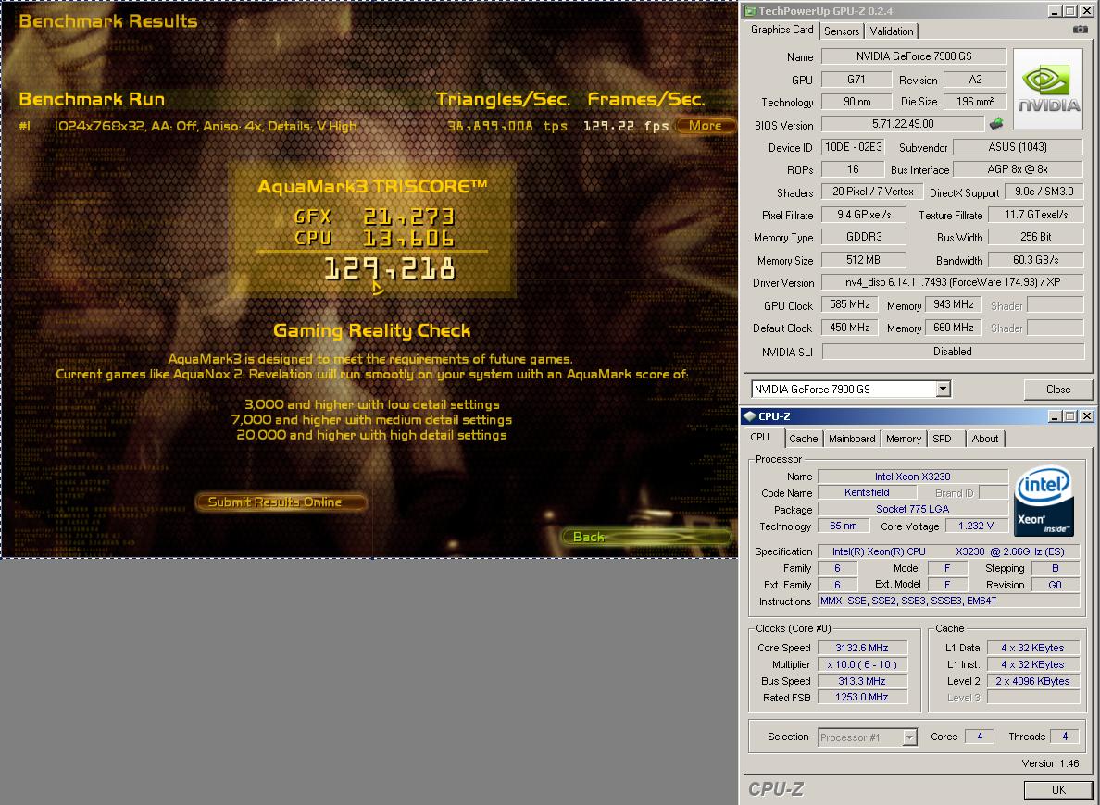Click the CPU score 13,606
The image size is (1100, 805).
408,239
